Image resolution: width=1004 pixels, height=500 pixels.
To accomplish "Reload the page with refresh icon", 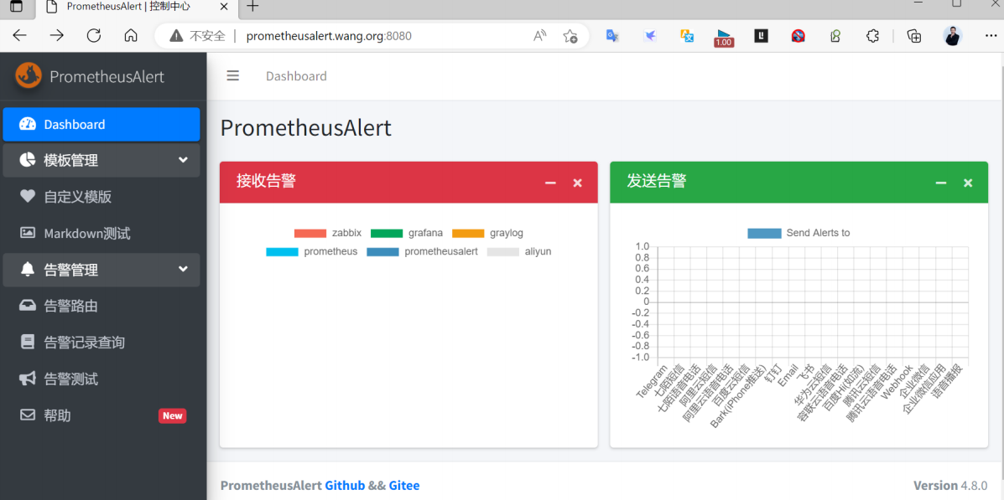I will tap(94, 35).
